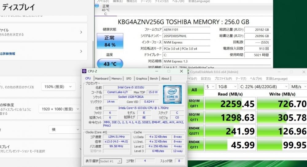The width and height of the screenshot is (307, 167).
Task: Open the 横 orientation dropdown
Action: (64, 129)
